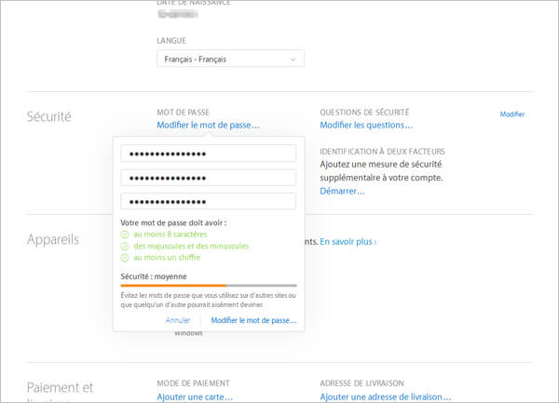Click the "ADRESSE DE LIVRAISON" heading
Image resolution: width=559 pixels, height=403 pixels.
(361, 383)
